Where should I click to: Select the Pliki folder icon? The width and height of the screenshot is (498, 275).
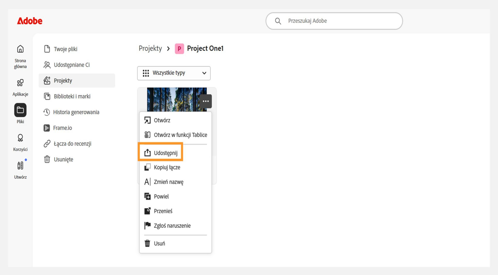[20, 110]
